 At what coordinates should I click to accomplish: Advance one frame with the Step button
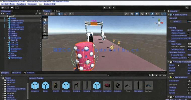[x=113, y=8]
